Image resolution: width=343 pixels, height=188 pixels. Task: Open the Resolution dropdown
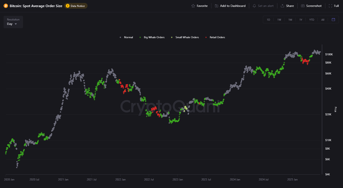coord(13,22)
